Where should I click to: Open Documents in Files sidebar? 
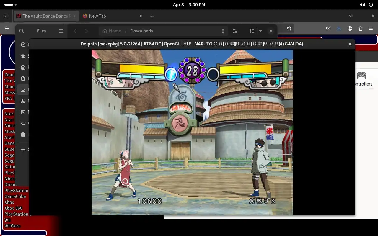pyautogui.click(x=23, y=78)
